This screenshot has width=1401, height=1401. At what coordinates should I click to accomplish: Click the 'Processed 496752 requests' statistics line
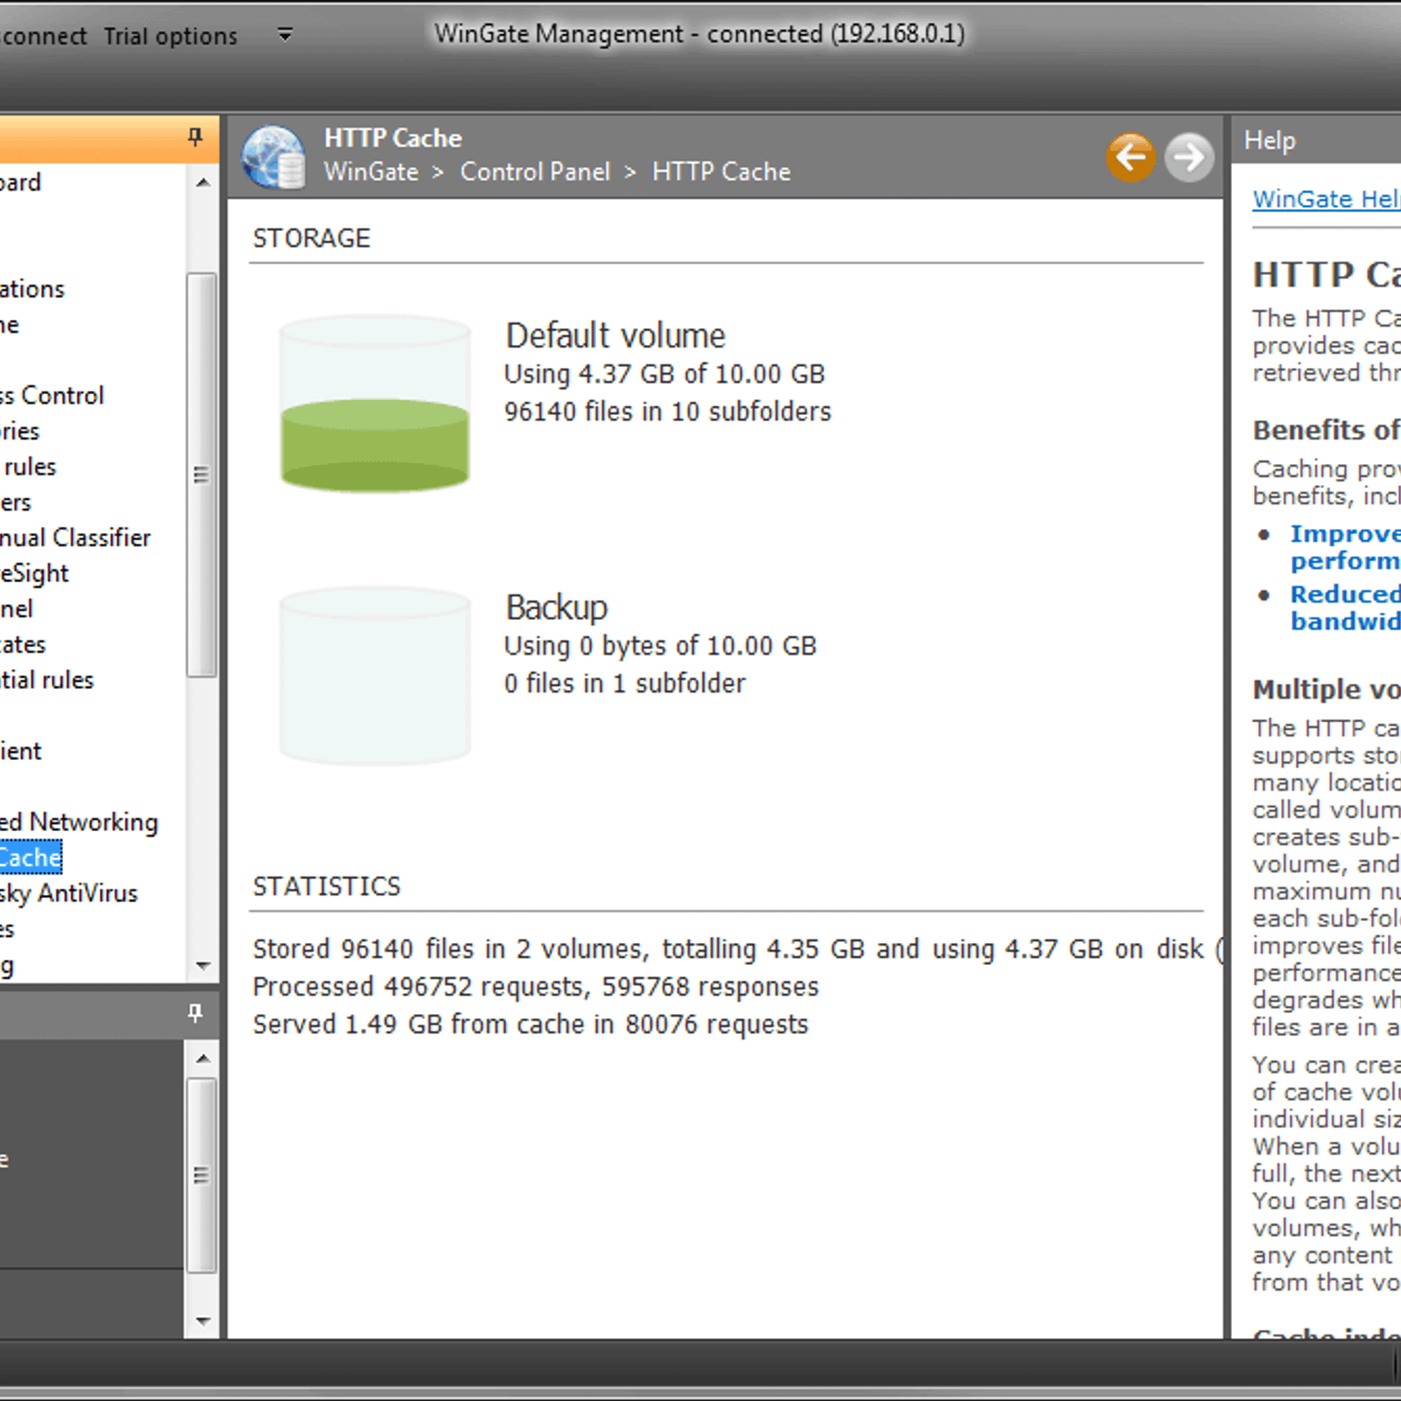click(536, 987)
